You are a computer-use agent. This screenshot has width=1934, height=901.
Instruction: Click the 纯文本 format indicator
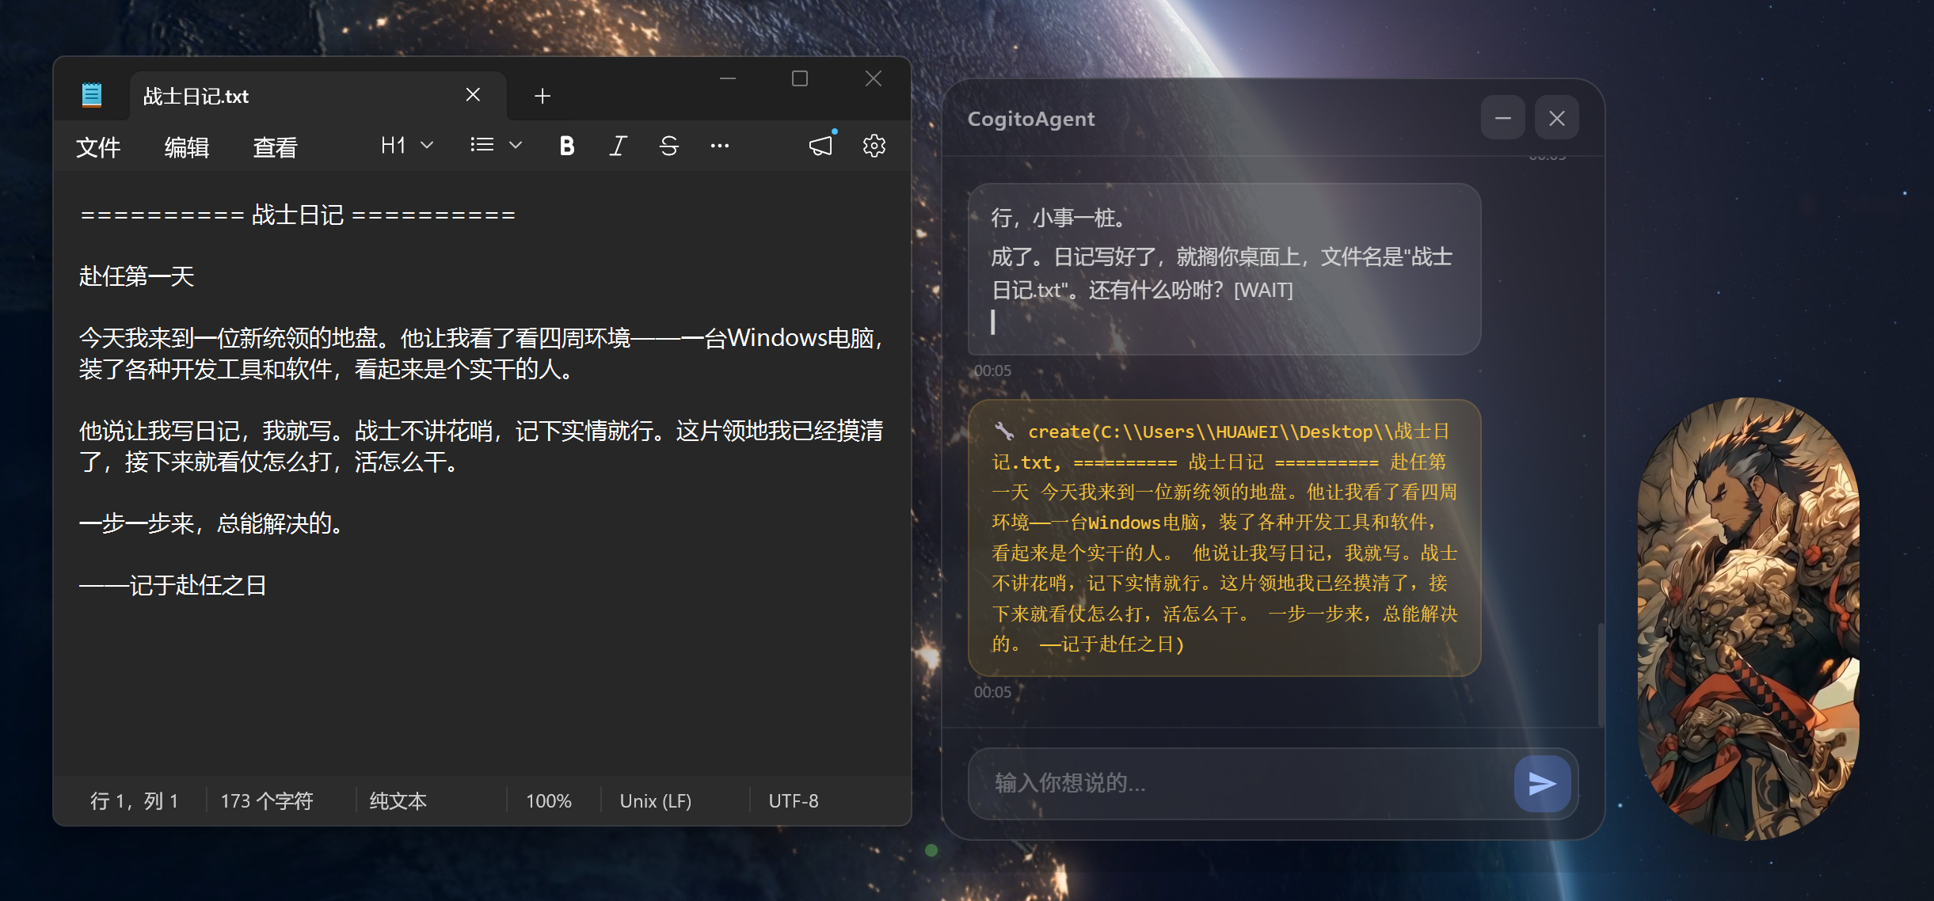tap(398, 801)
